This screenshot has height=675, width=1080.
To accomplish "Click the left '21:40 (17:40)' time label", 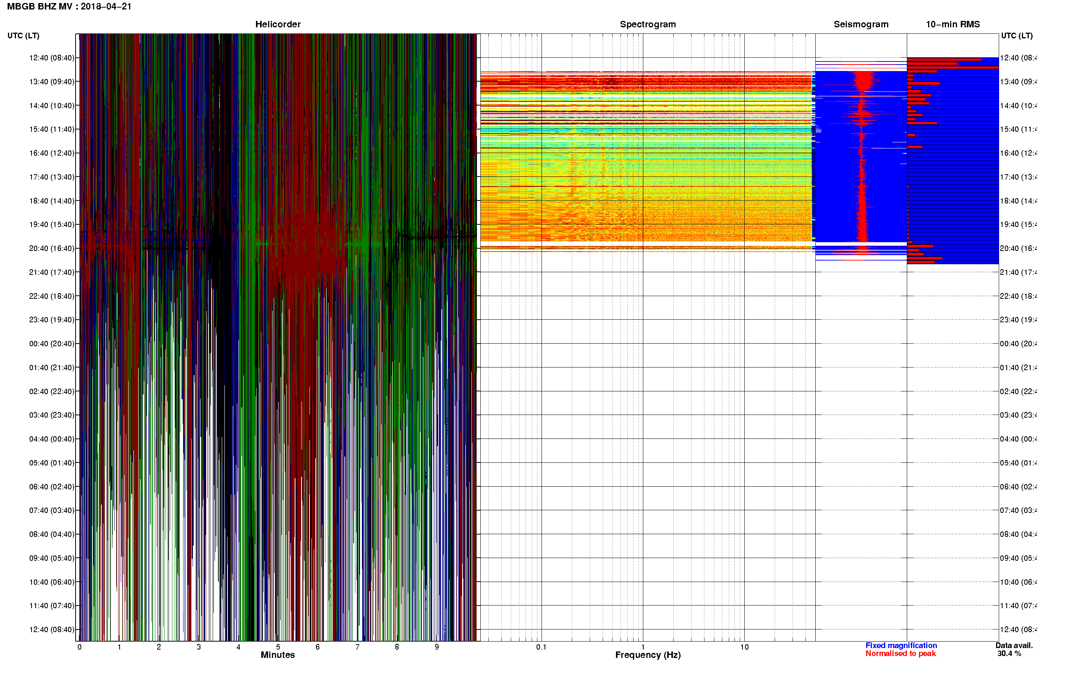I will tap(52, 272).
